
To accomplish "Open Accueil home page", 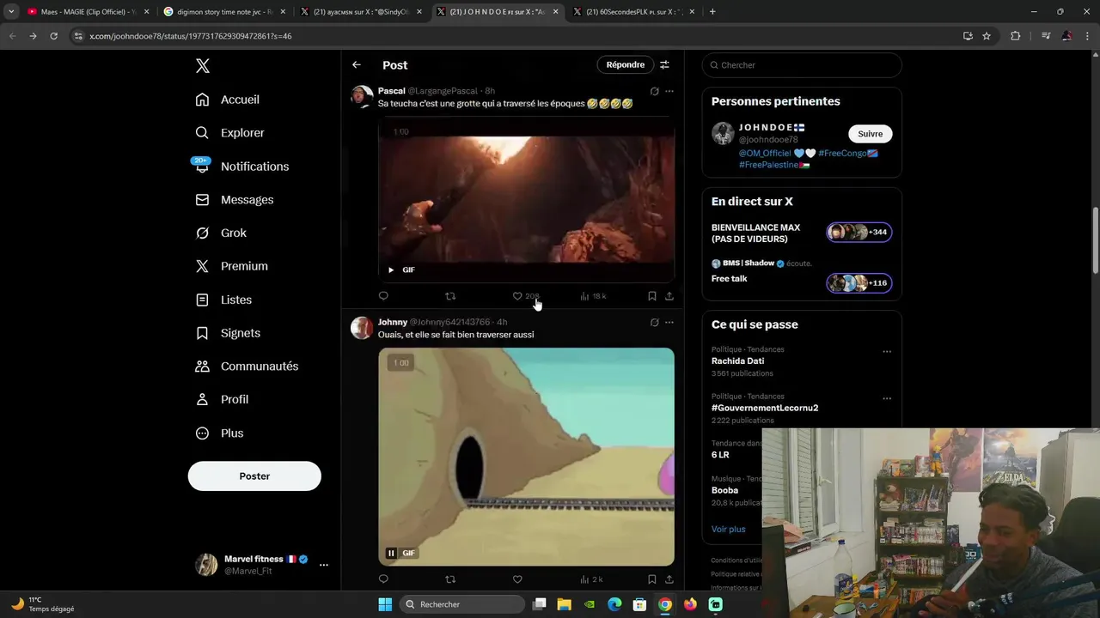I will click(x=228, y=100).
